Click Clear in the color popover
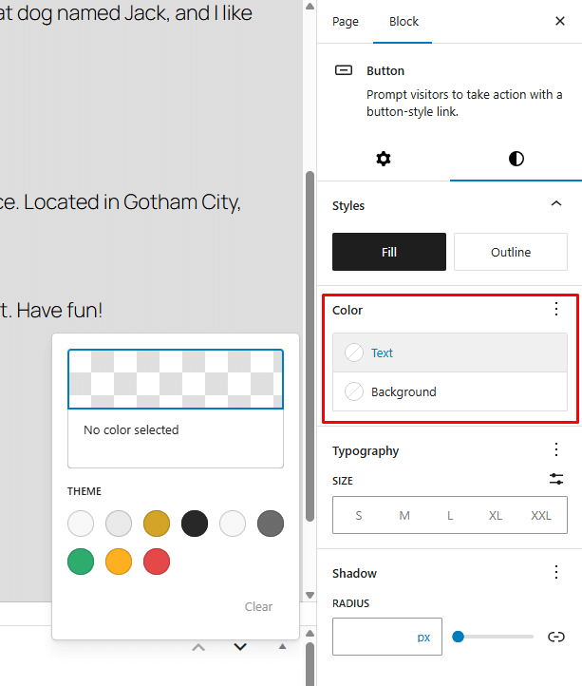 coord(258,606)
